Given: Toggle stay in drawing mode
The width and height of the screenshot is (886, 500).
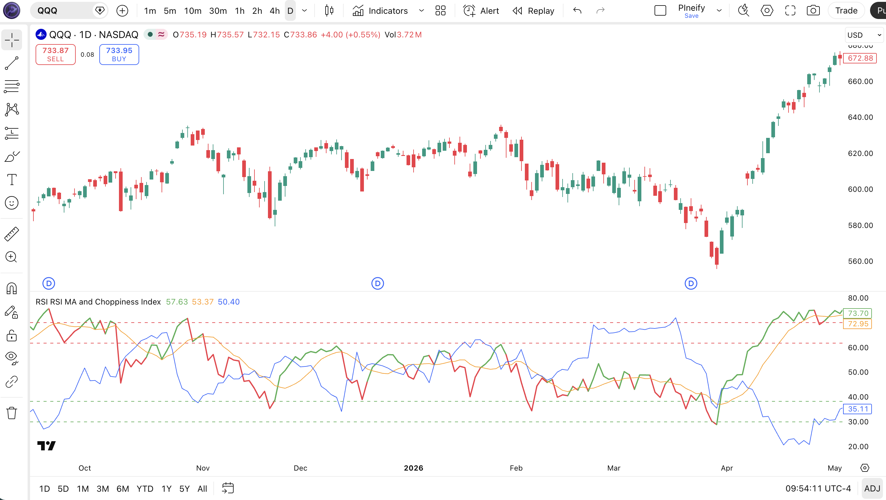Looking at the screenshot, I should tap(12, 312).
